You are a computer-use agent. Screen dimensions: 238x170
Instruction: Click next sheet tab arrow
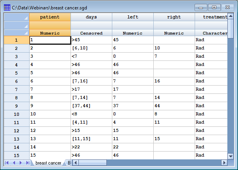(21, 163)
